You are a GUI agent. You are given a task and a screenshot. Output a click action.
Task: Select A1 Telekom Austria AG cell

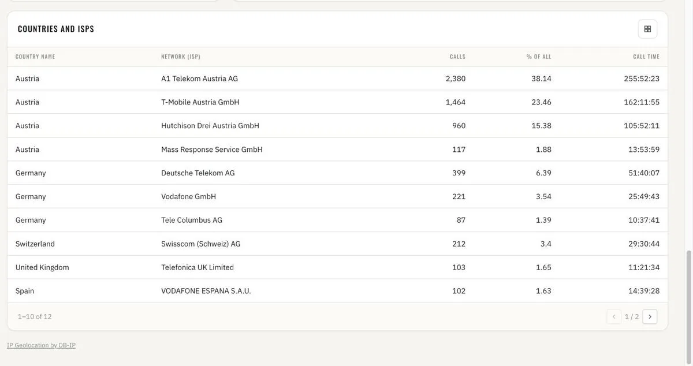199,79
